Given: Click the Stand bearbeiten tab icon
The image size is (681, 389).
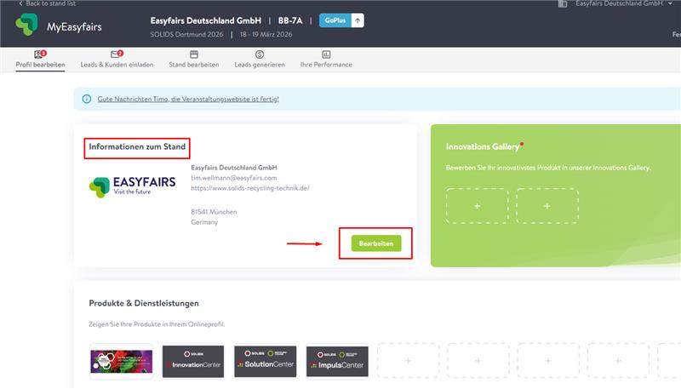Looking at the screenshot, I should point(194,54).
